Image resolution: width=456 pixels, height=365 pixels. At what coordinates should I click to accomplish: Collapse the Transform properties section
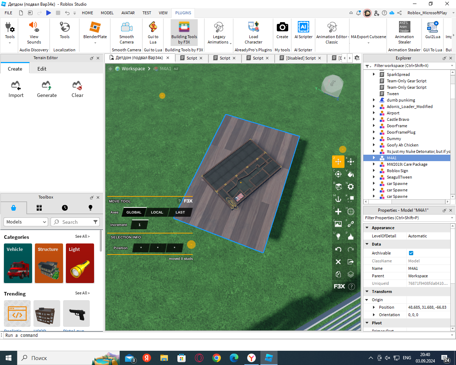(367, 292)
